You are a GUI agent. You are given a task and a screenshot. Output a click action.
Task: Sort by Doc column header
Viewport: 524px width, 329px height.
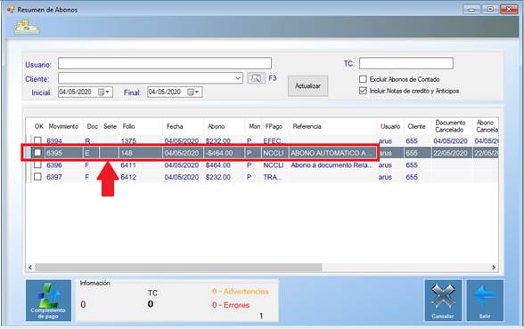pos(93,126)
